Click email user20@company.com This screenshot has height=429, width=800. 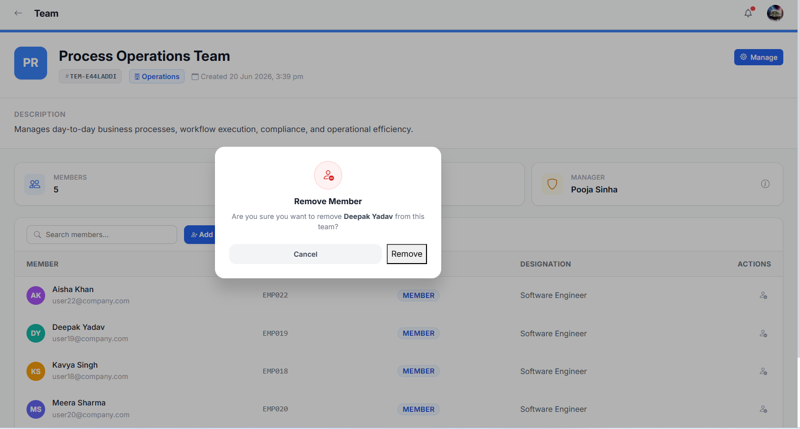click(x=91, y=415)
